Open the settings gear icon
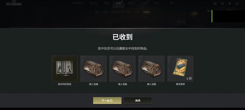Viewport: 245px width, 110px height. coord(237,3)
